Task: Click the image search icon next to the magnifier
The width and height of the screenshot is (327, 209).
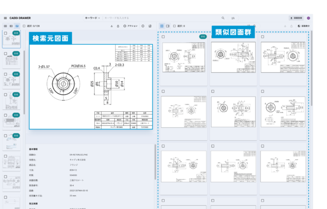Action: (x=233, y=18)
